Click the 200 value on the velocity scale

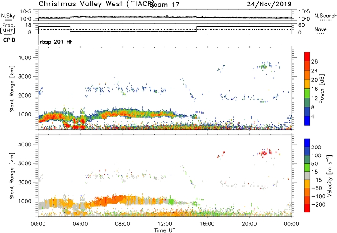(x=316, y=147)
